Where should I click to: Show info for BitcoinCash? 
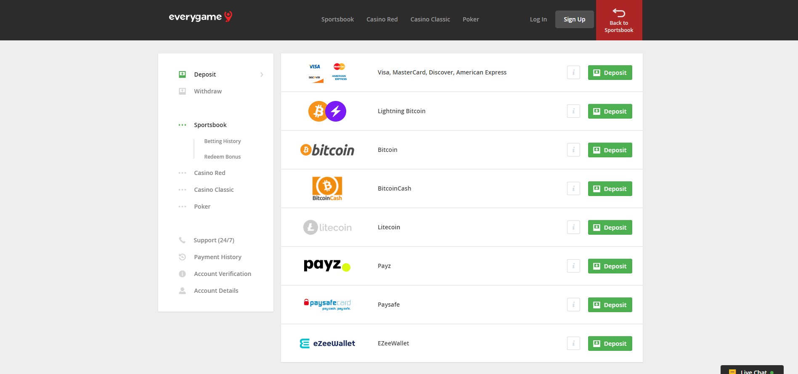pos(573,188)
